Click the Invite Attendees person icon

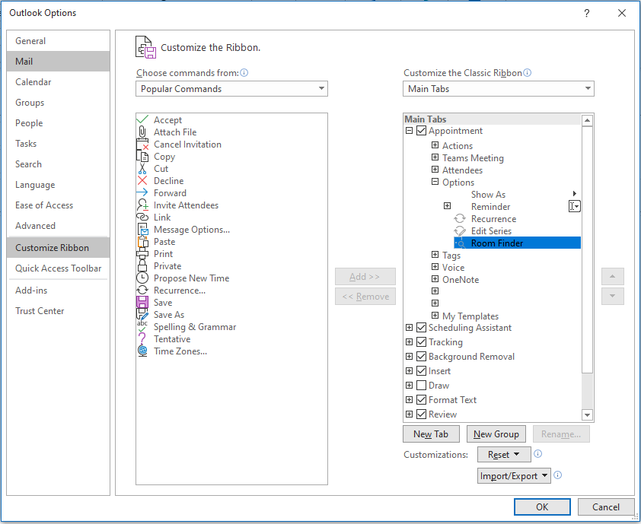click(x=142, y=205)
